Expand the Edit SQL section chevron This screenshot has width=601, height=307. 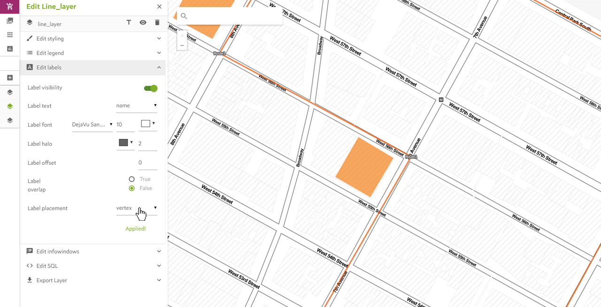point(159,266)
